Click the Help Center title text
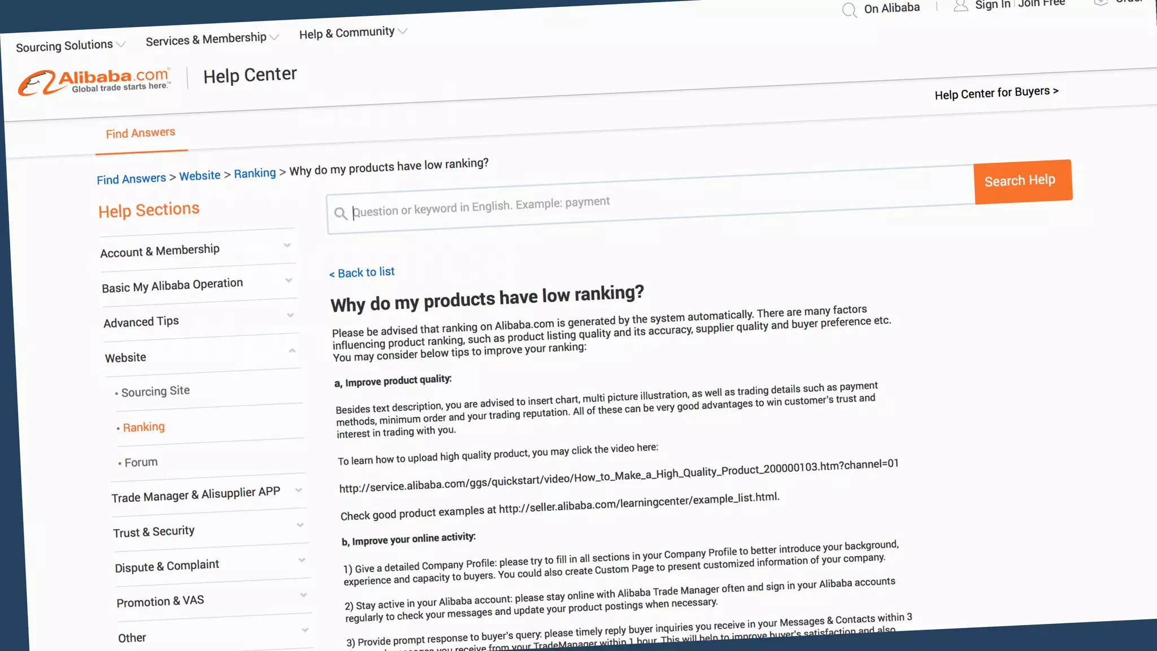Viewport: 1157px width, 651px height. (x=250, y=75)
